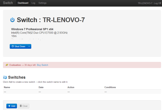Screen dimensions: 162x110
Task: Click the blue power icon beside the title
Action: [12, 20]
